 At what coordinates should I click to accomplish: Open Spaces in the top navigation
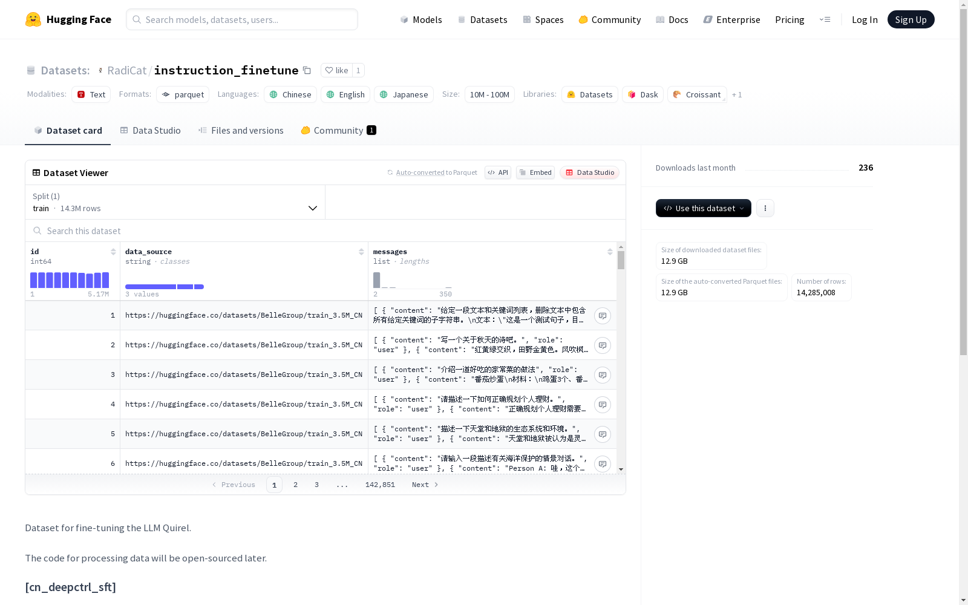pyautogui.click(x=543, y=19)
